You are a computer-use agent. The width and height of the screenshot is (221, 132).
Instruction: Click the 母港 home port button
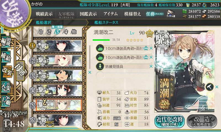click(20, 71)
